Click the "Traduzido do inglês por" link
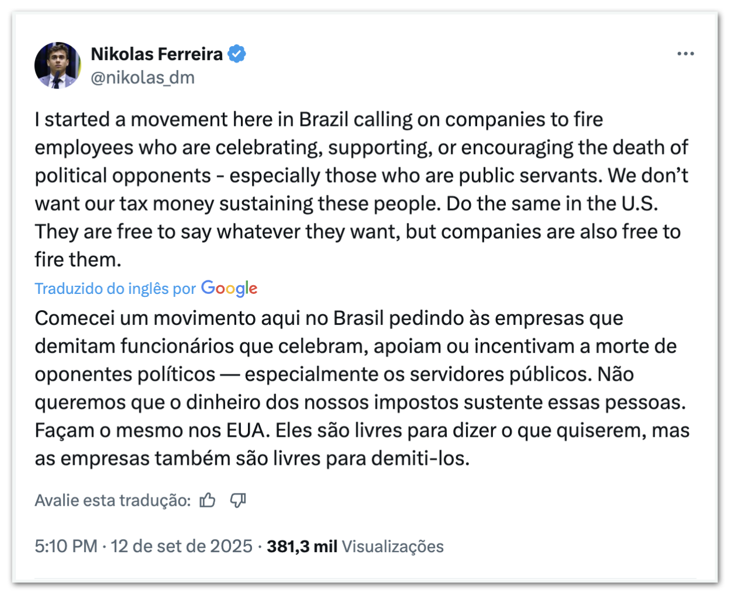The height and width of the screenshot is (596, 735). click(x=116, y=289)
